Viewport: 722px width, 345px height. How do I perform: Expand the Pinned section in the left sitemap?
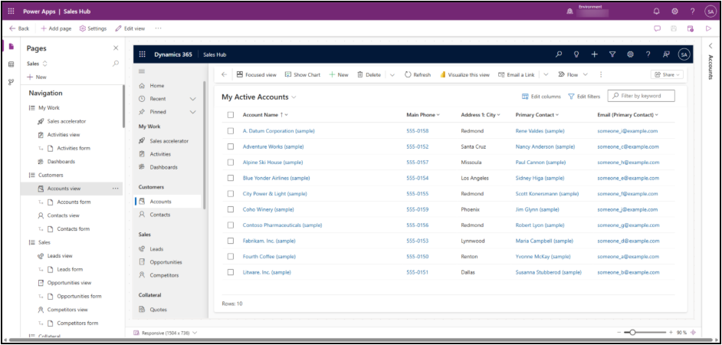192,111
